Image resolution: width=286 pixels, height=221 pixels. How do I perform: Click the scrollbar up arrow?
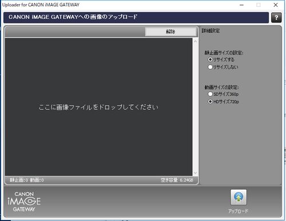tap(195, 41)
